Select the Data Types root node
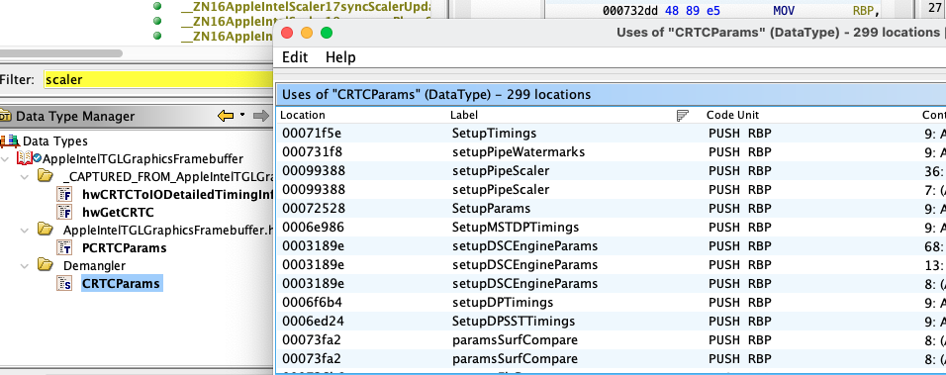The width and height of the screenshot is (946, 375). (54, 141)
